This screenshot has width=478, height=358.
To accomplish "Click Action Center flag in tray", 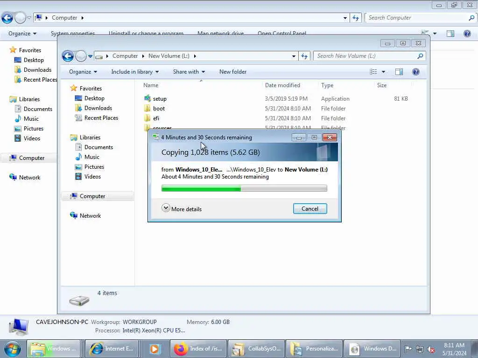I will [x=408, y=349].
